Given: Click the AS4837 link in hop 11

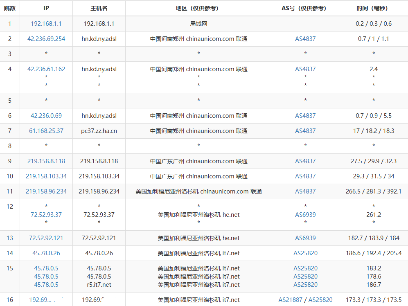Looking at the screenshot, I should pyautogui.click(x=305, y=191).
